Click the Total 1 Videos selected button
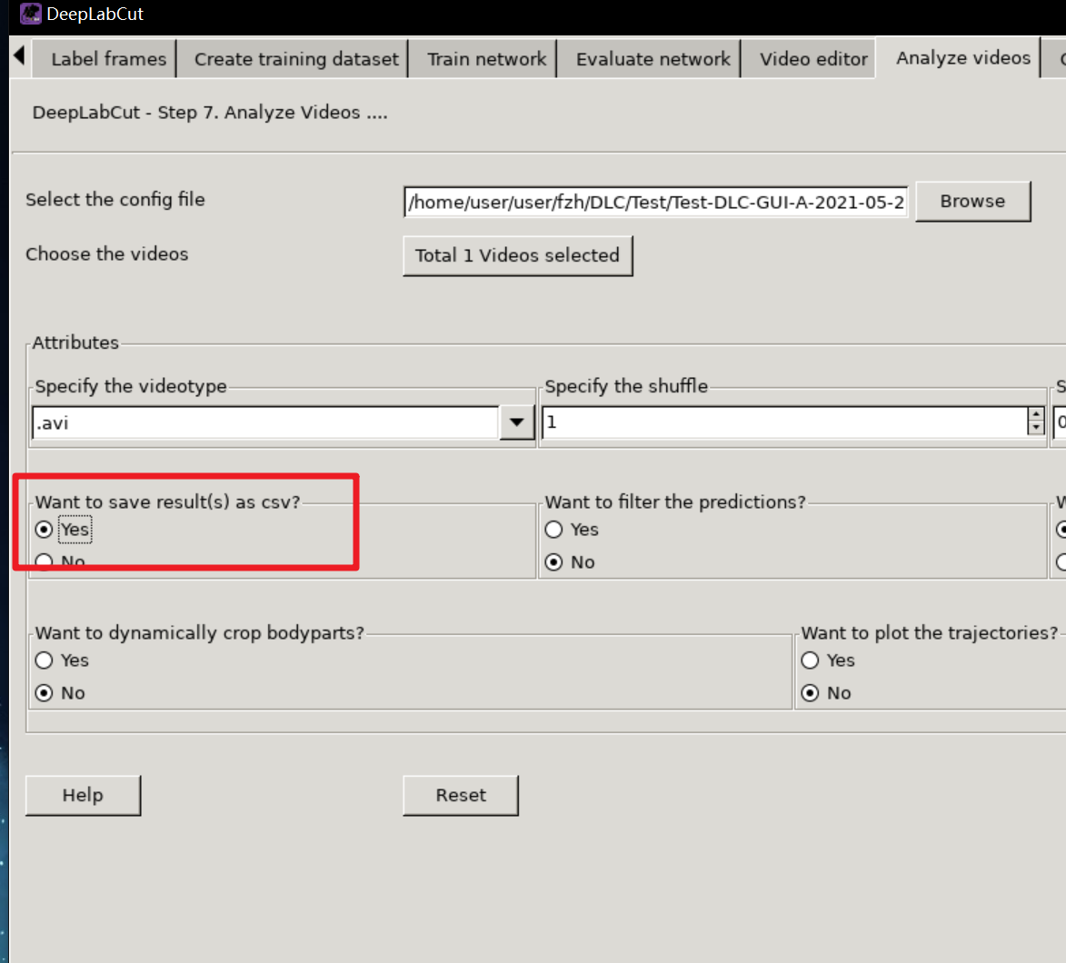Viewport: 1066px width, 963px height. 517,255
